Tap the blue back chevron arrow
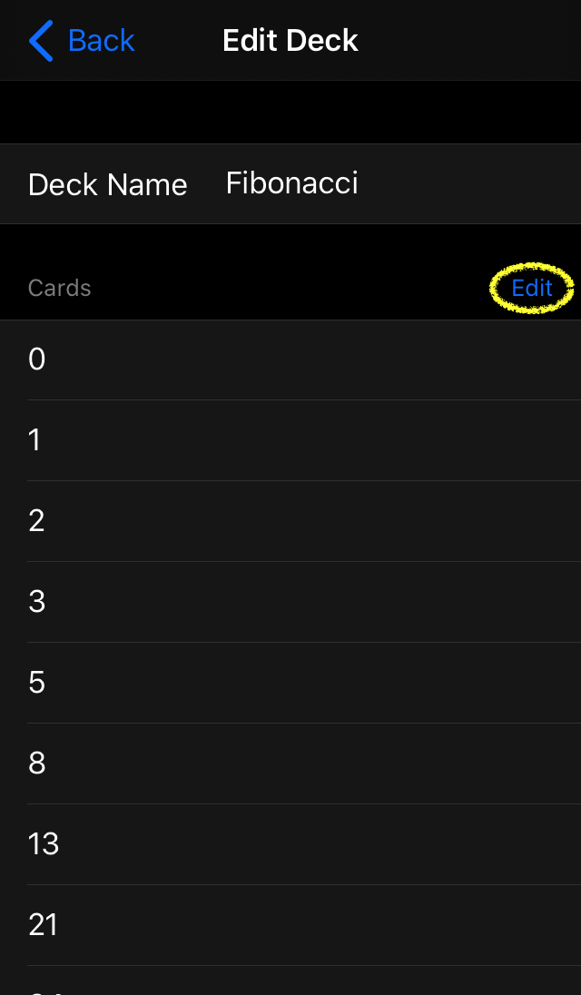The height and width of the screenshot is (995, 581). click(x=41, y=41)
